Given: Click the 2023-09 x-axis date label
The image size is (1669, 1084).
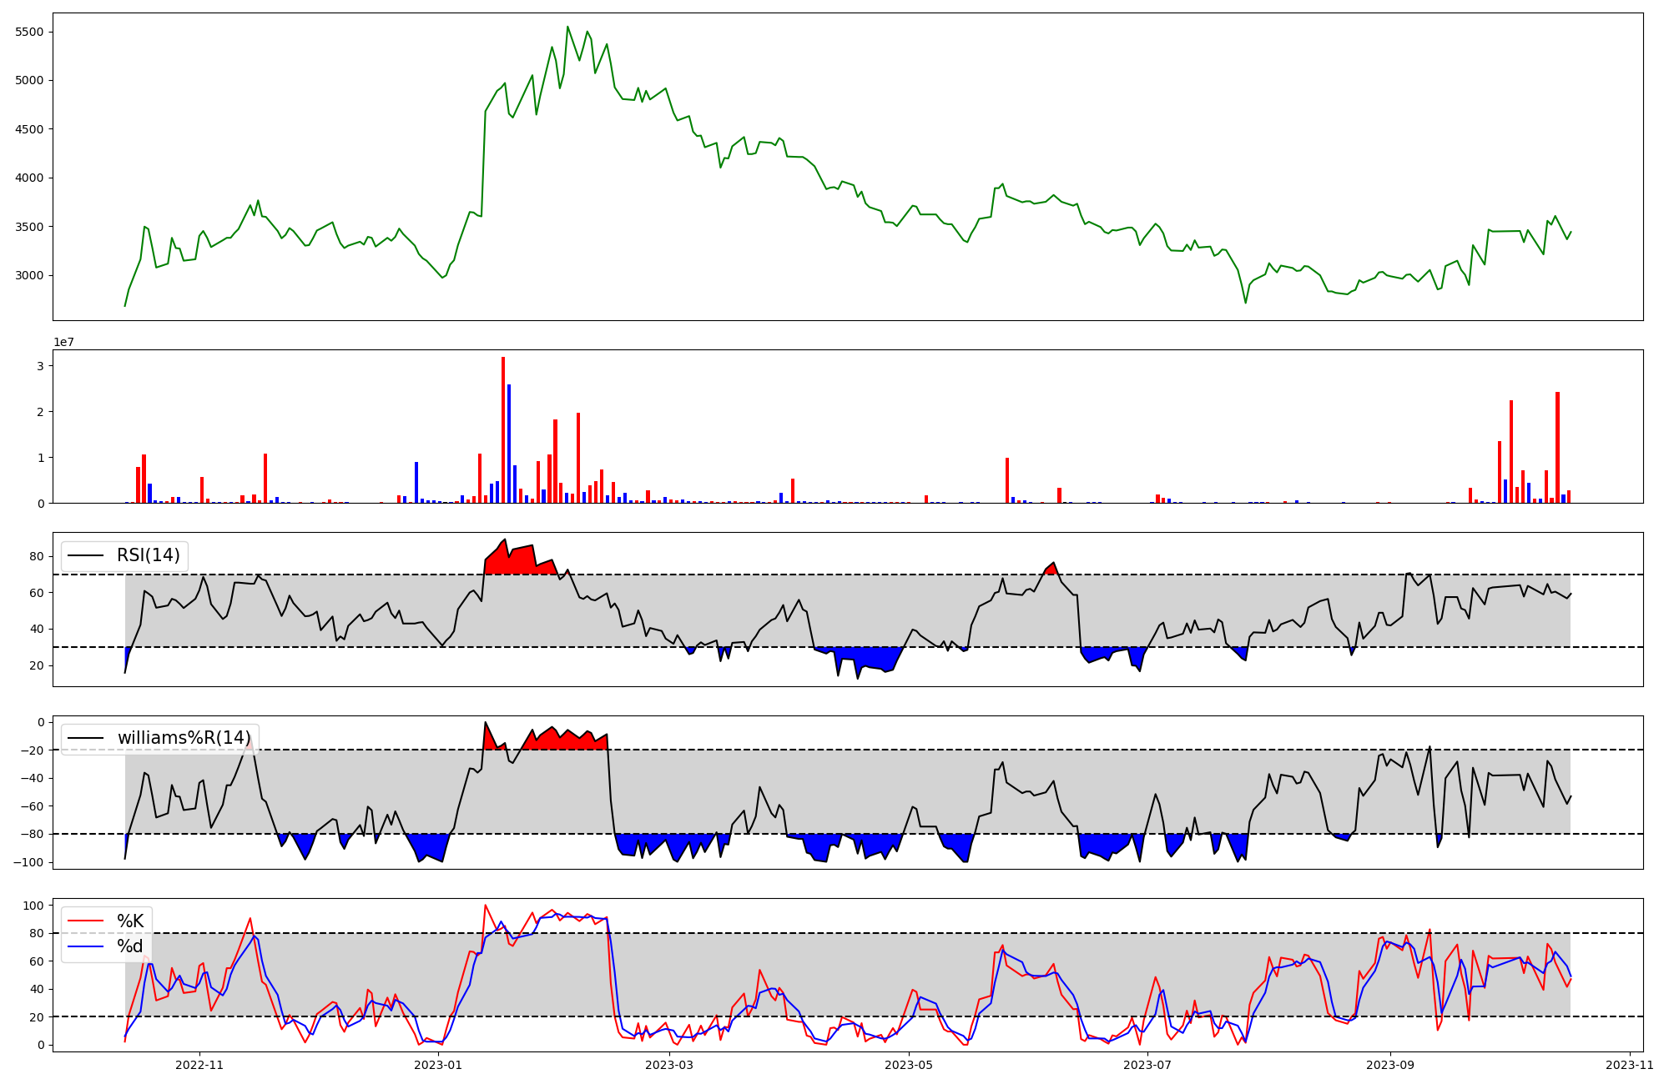Looking at the screenshot, I should tap(1391, 1065).
